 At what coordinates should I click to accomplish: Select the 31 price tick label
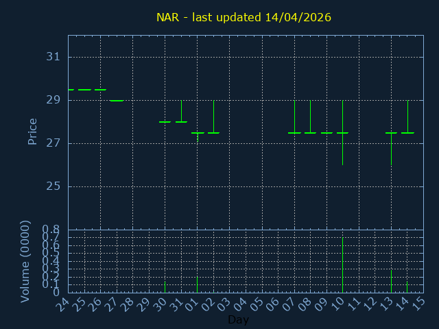(x=54, y=57)
